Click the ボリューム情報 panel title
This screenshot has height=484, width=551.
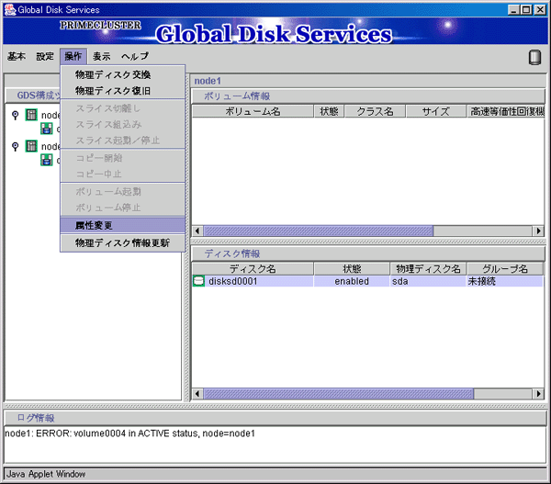237,96
